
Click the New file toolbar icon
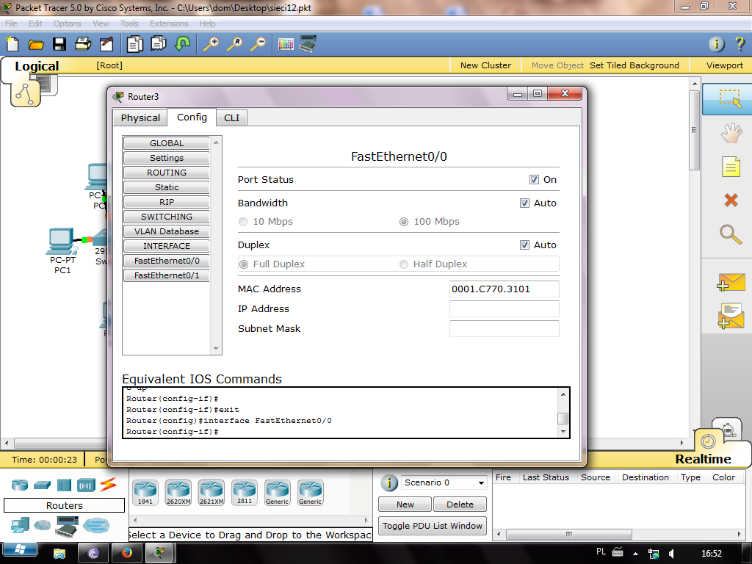[x=12, y=44]
